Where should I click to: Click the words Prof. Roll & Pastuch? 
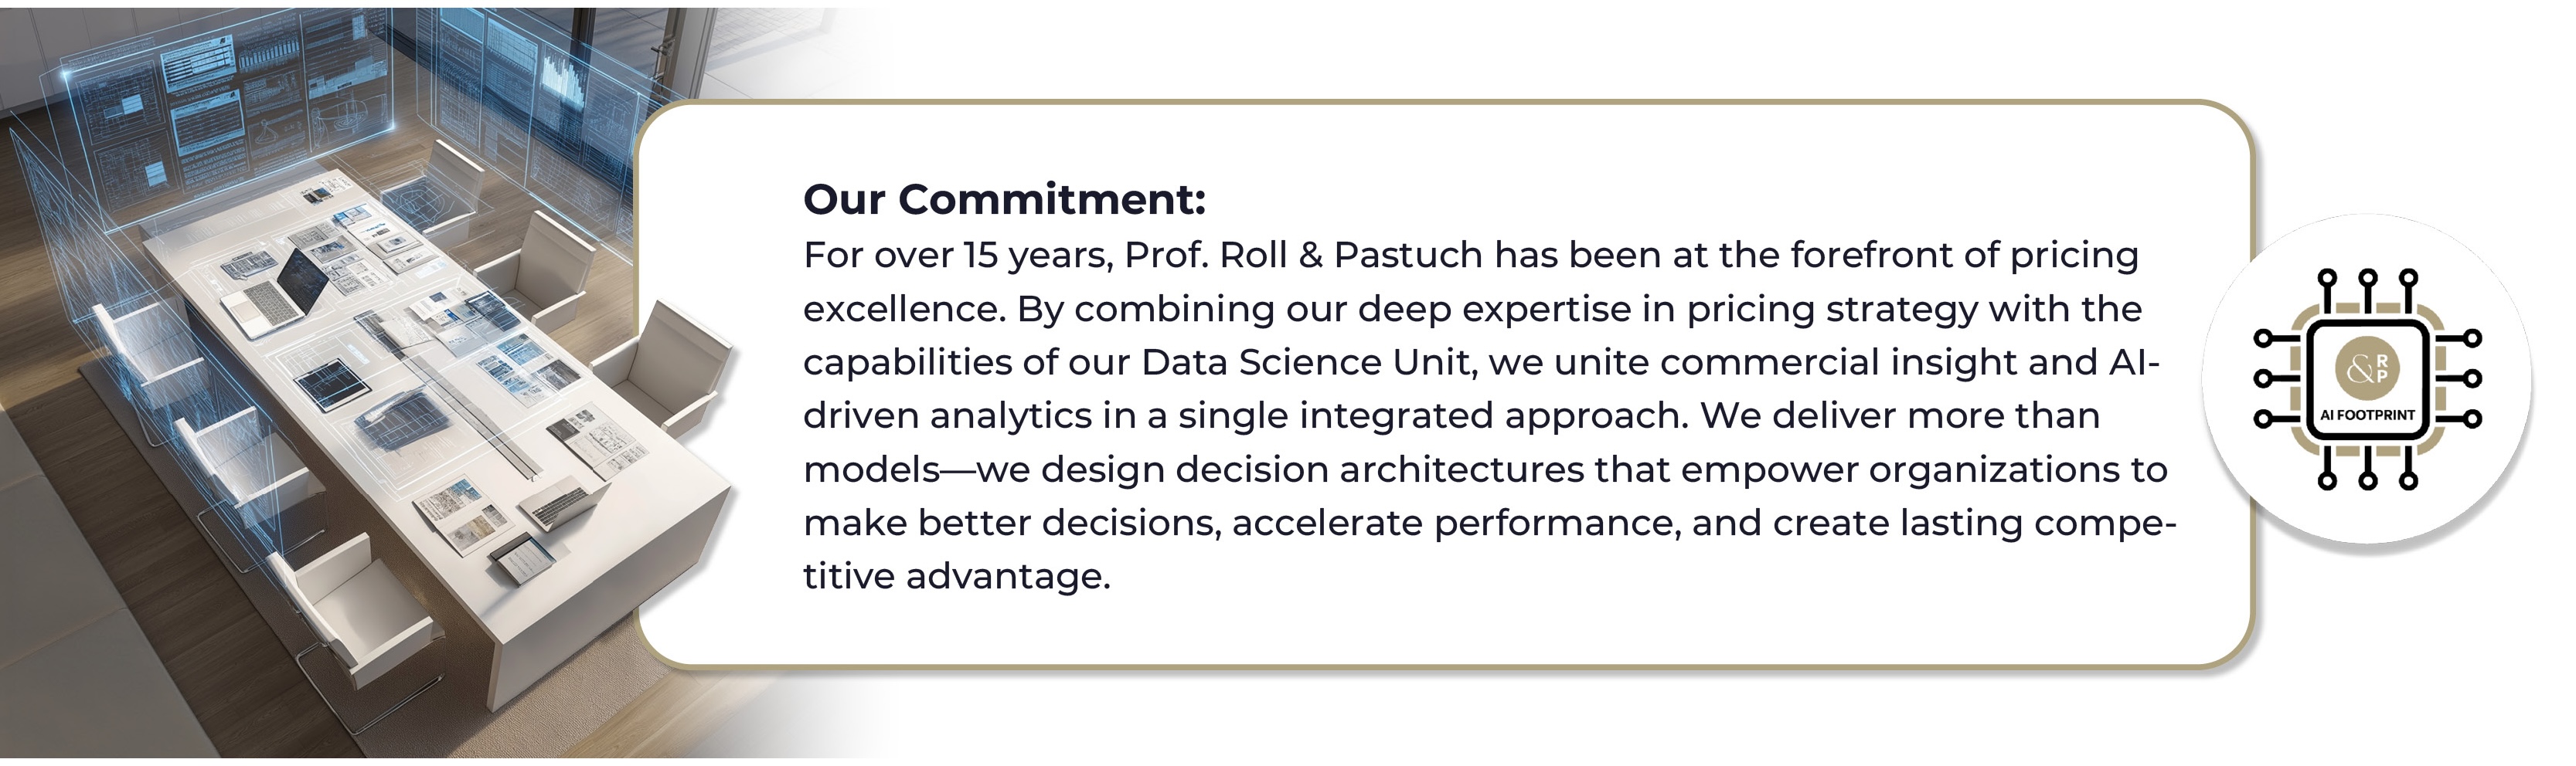[1304, 256]
